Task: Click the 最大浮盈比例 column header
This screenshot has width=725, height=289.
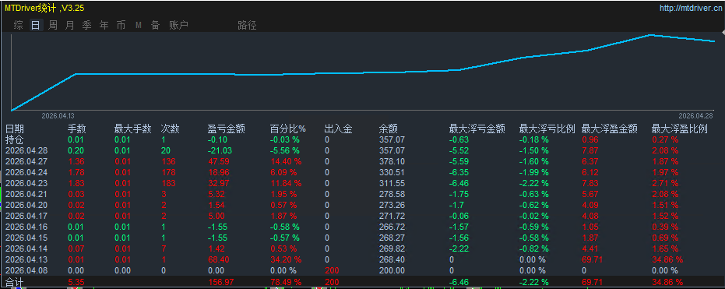Action: pos(680,129)
